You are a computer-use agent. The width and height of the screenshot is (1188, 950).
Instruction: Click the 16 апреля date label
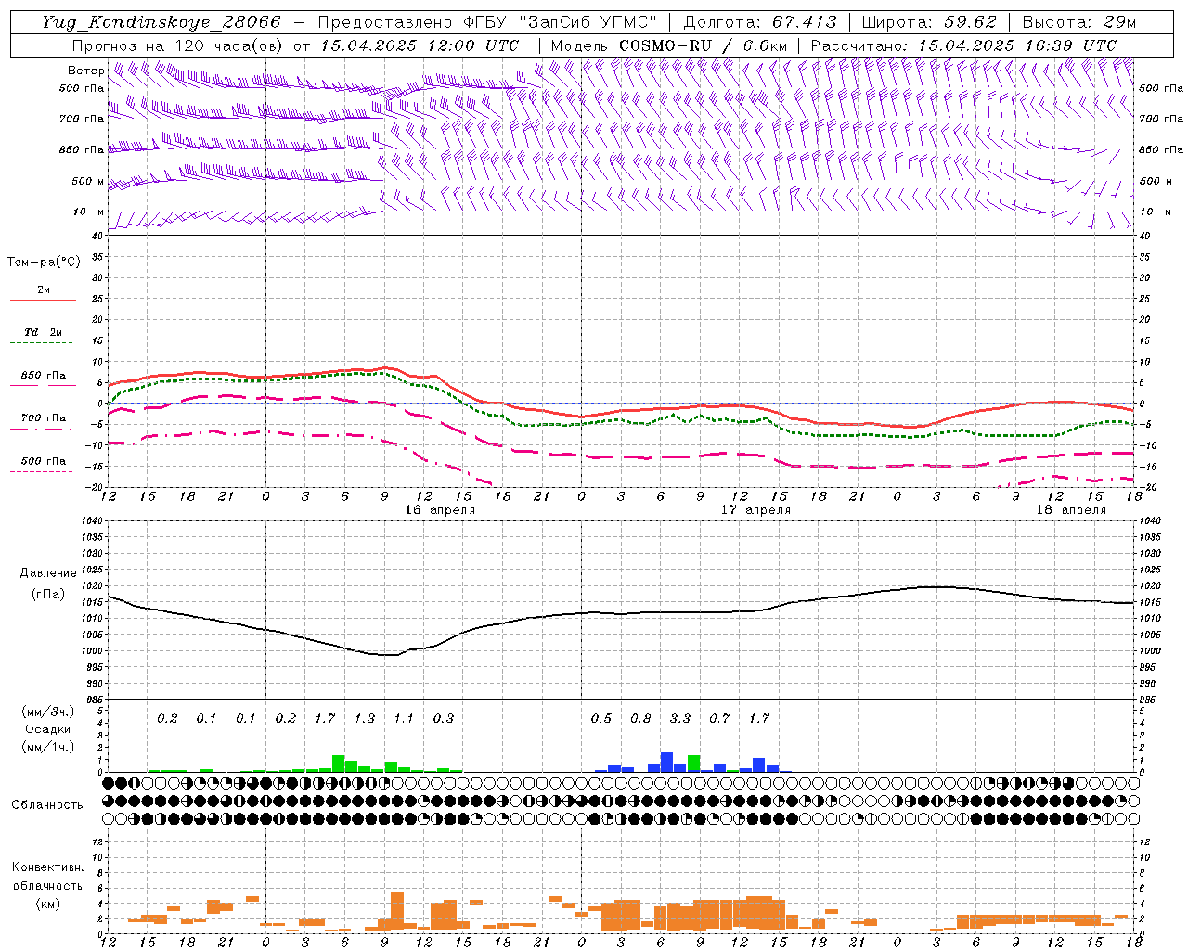pos(440,510)
